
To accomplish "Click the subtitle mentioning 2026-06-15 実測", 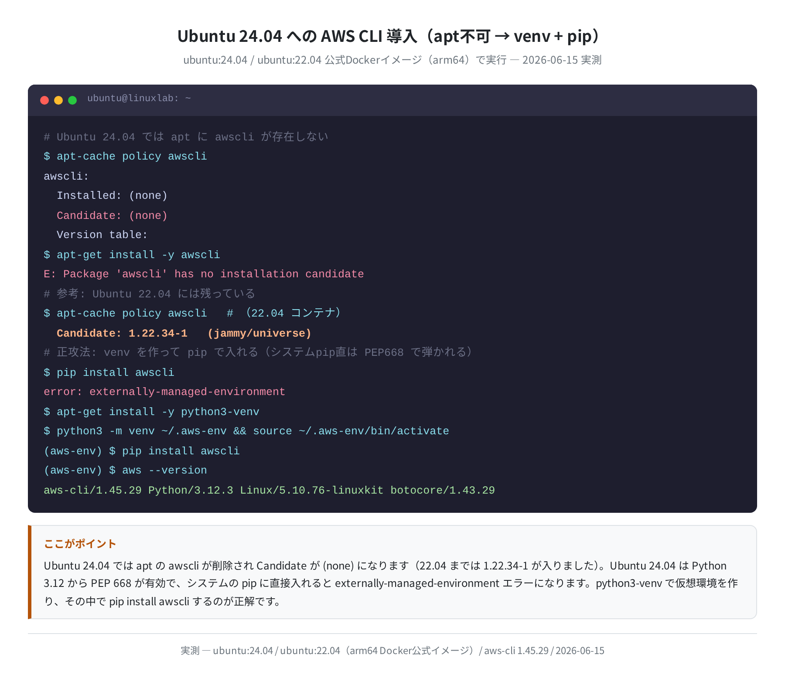I will point(392,60).
